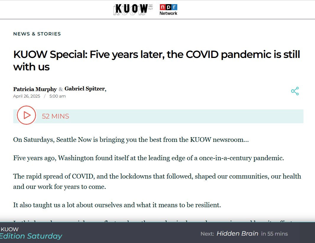315x243 pixels.
Task: Click the paragraph mentioning Seattle Now
Action: click(x=131, y=140)
